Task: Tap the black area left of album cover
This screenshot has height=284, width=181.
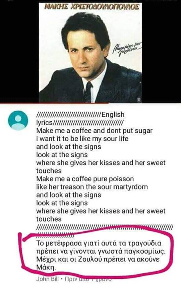Action: [x=20, y=51]
